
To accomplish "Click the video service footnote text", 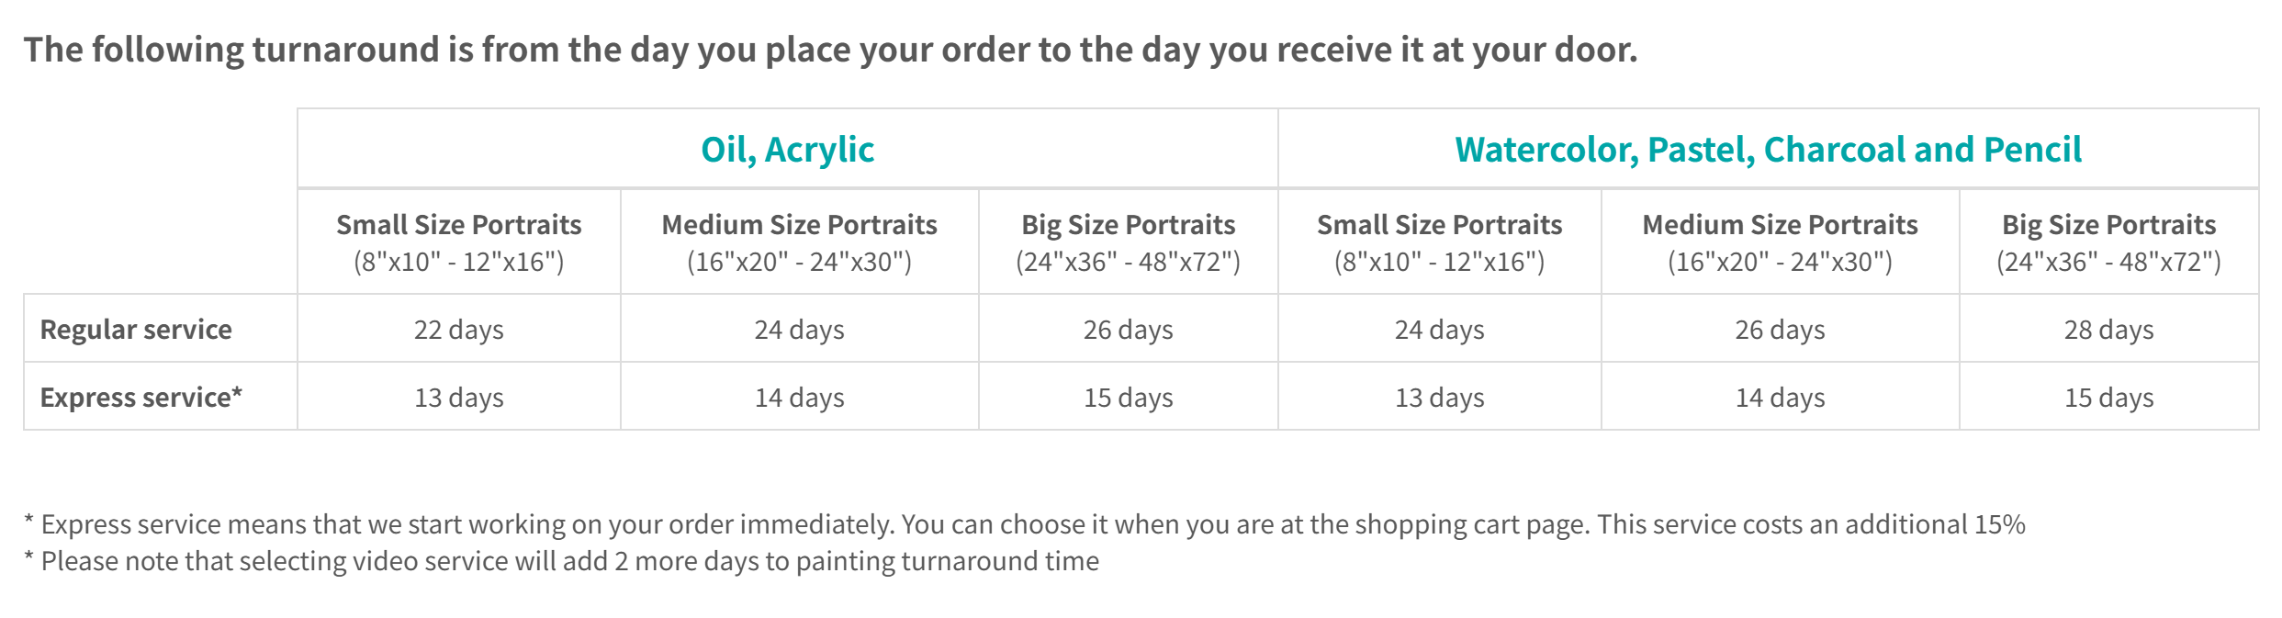I will 561,561.
